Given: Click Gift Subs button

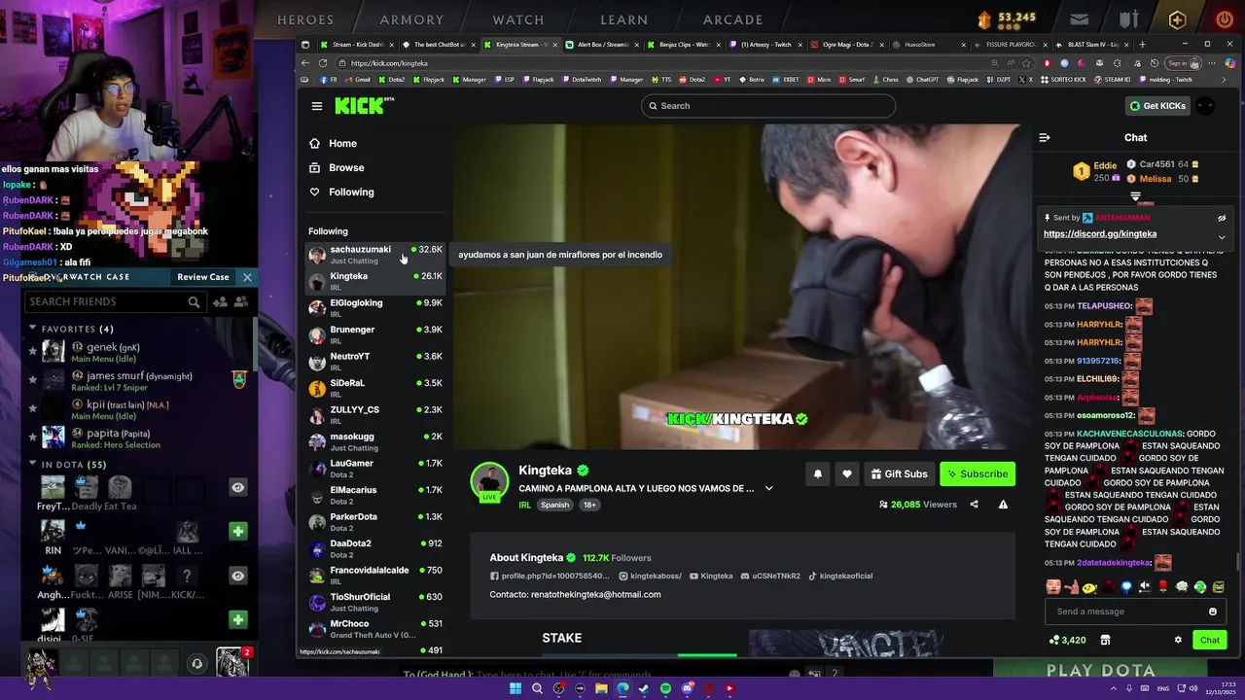Looking at the screenshot, I should click(x=899, y=473).
